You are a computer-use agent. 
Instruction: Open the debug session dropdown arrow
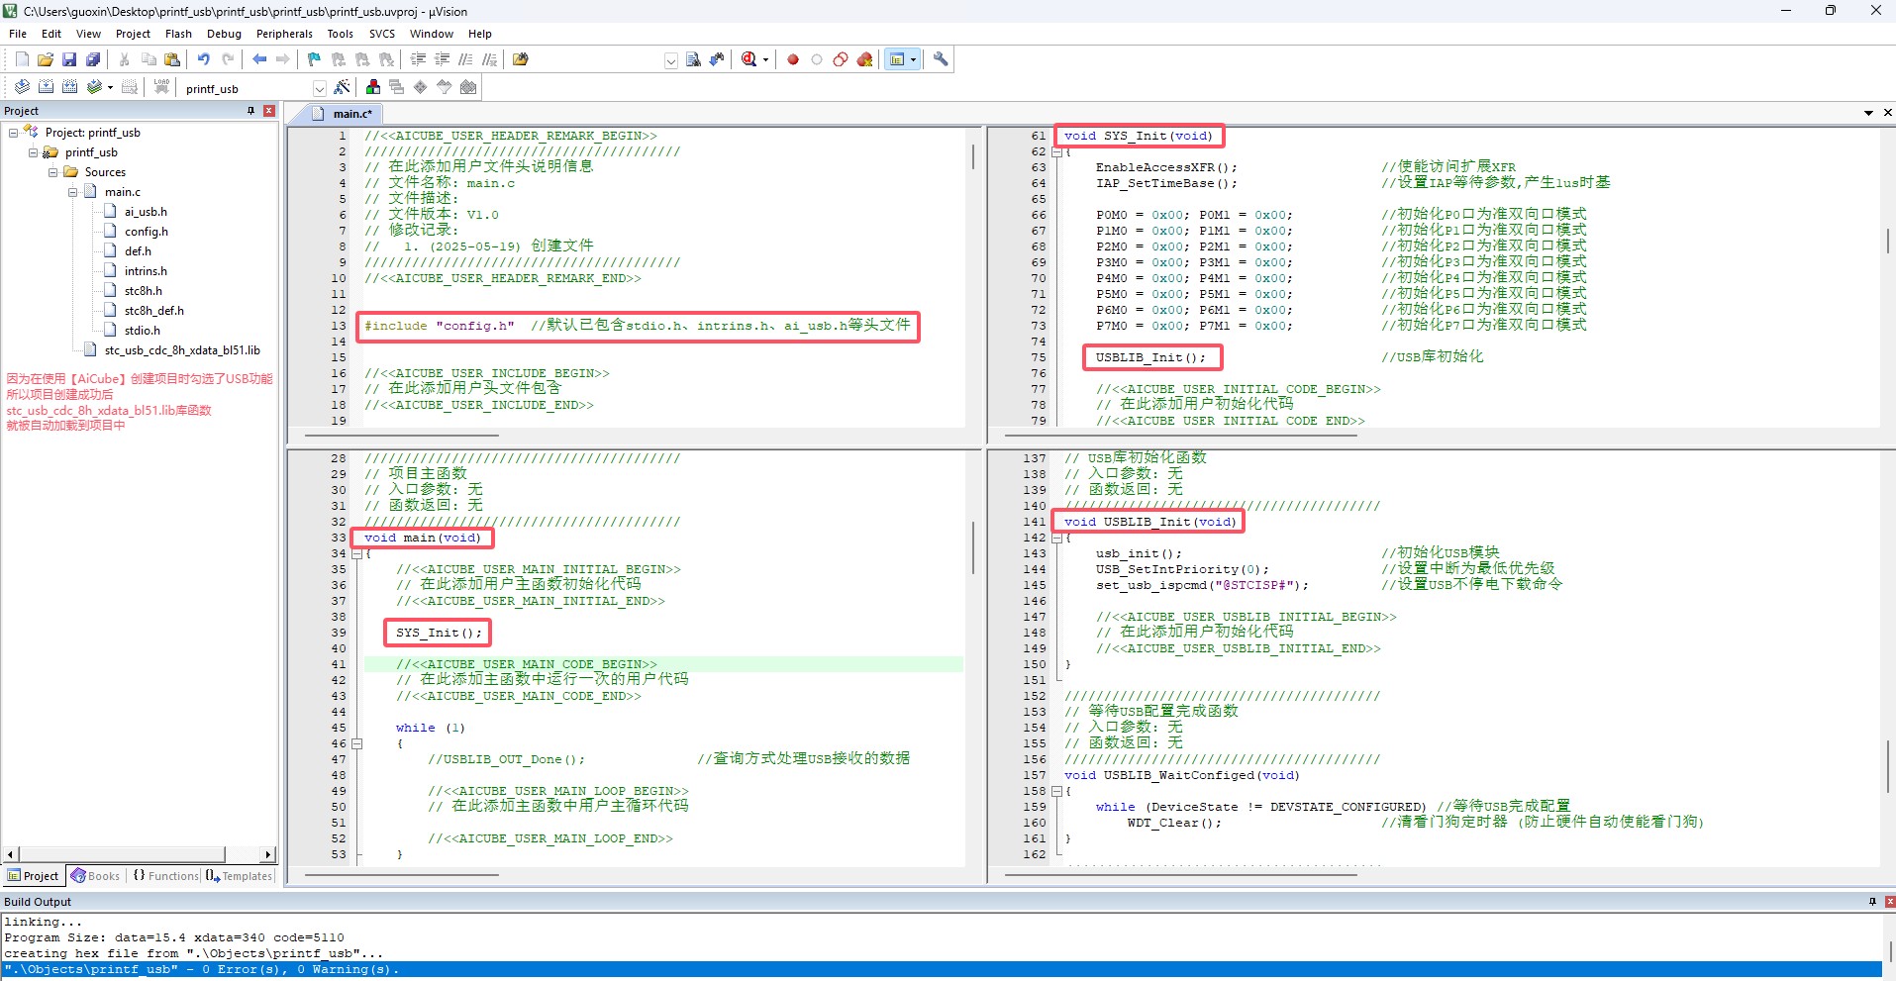point(765,60)
